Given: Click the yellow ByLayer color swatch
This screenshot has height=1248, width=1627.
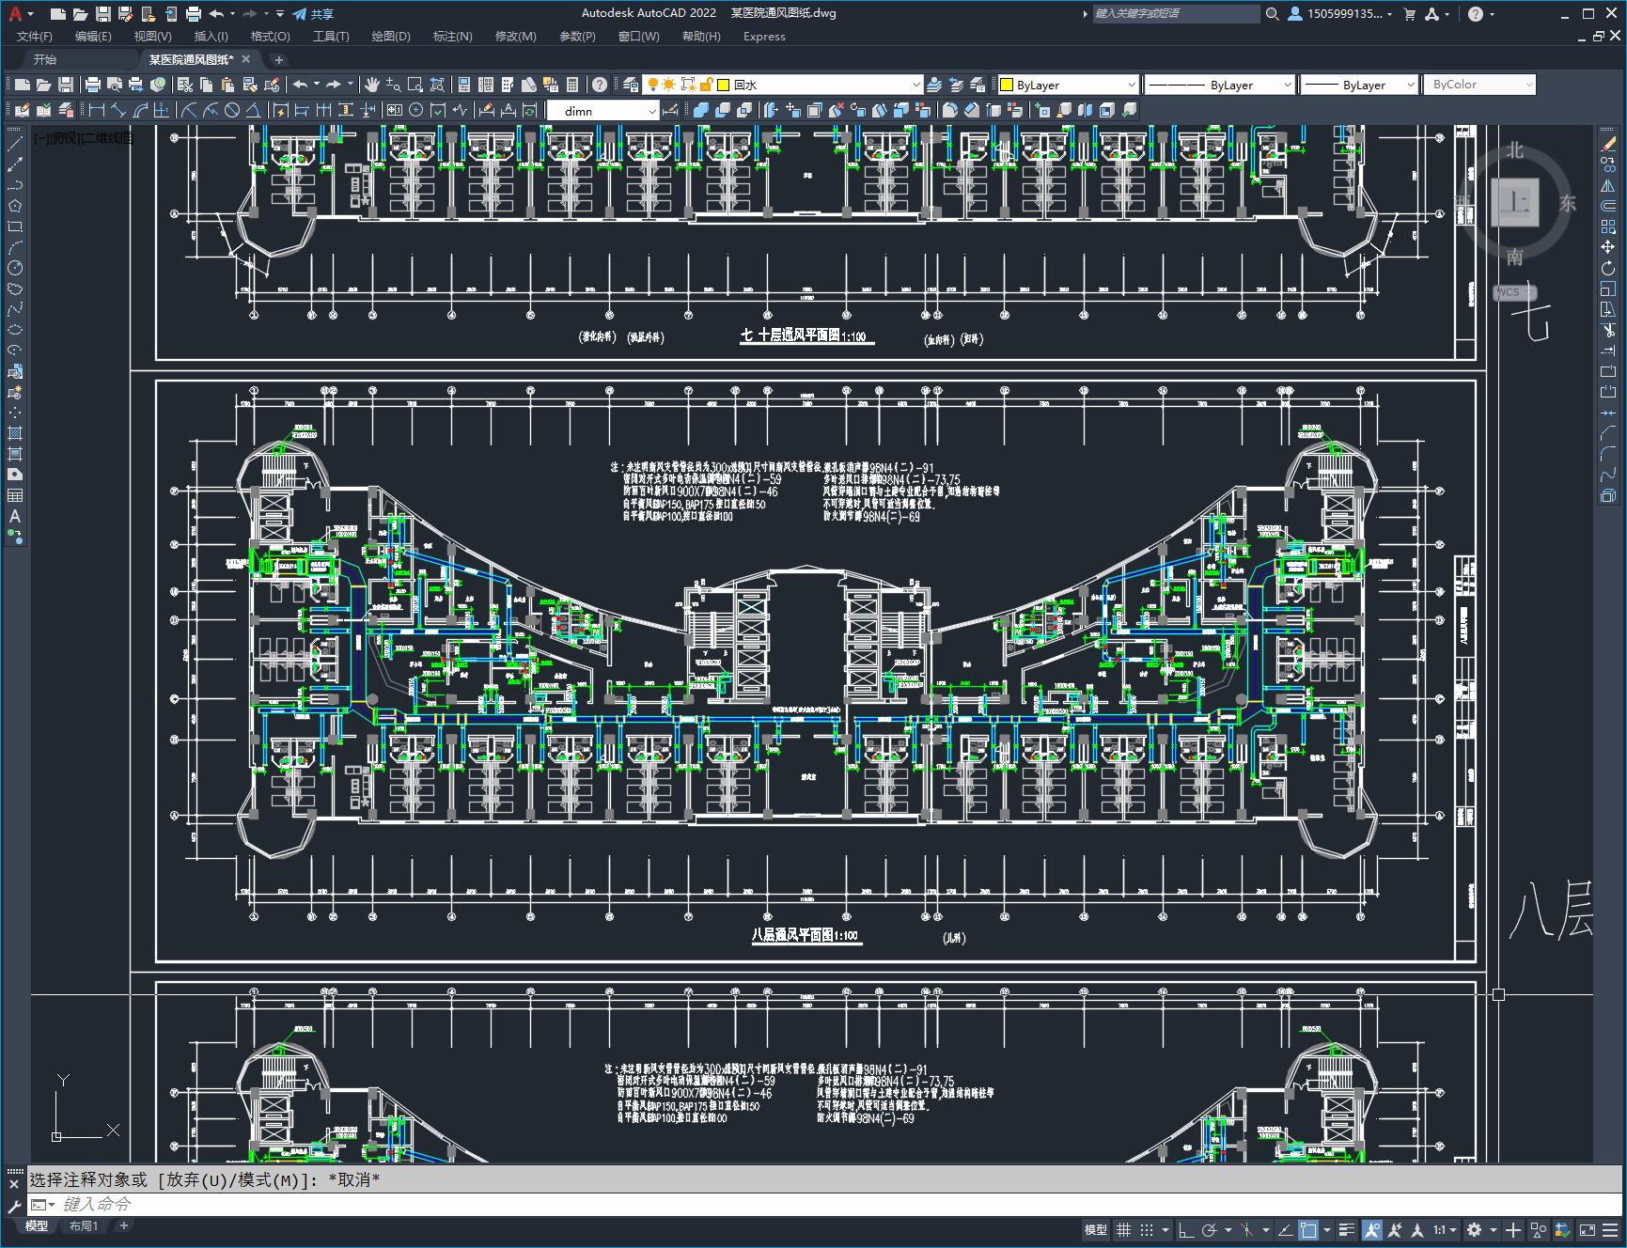Looking at the screenshot, I should click(1006, 85).
